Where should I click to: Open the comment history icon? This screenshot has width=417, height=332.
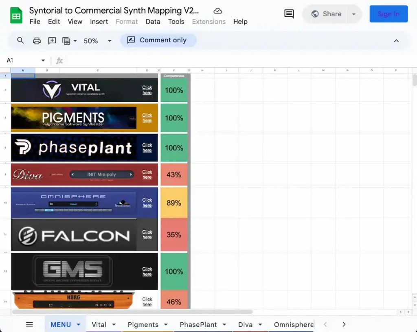pos(289,14)
